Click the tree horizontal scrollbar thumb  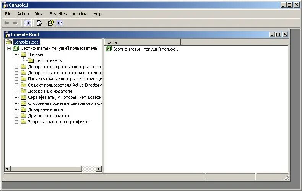click(46, 169)
